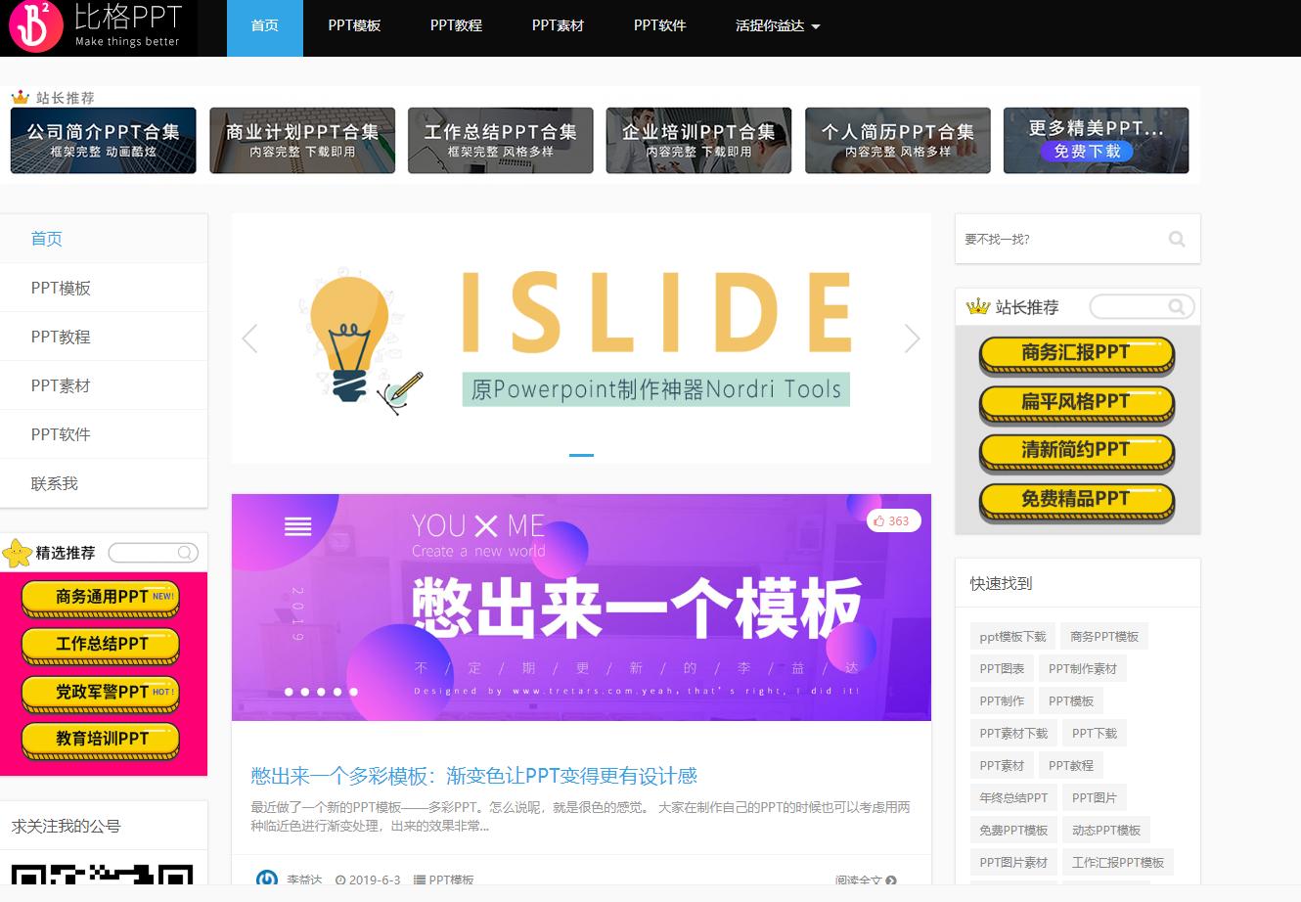Image resolution: width=1301 pixels, height=902 pixels.
Task: Open the article 憋出来一个多彩模板
Action: click(473, 775)
